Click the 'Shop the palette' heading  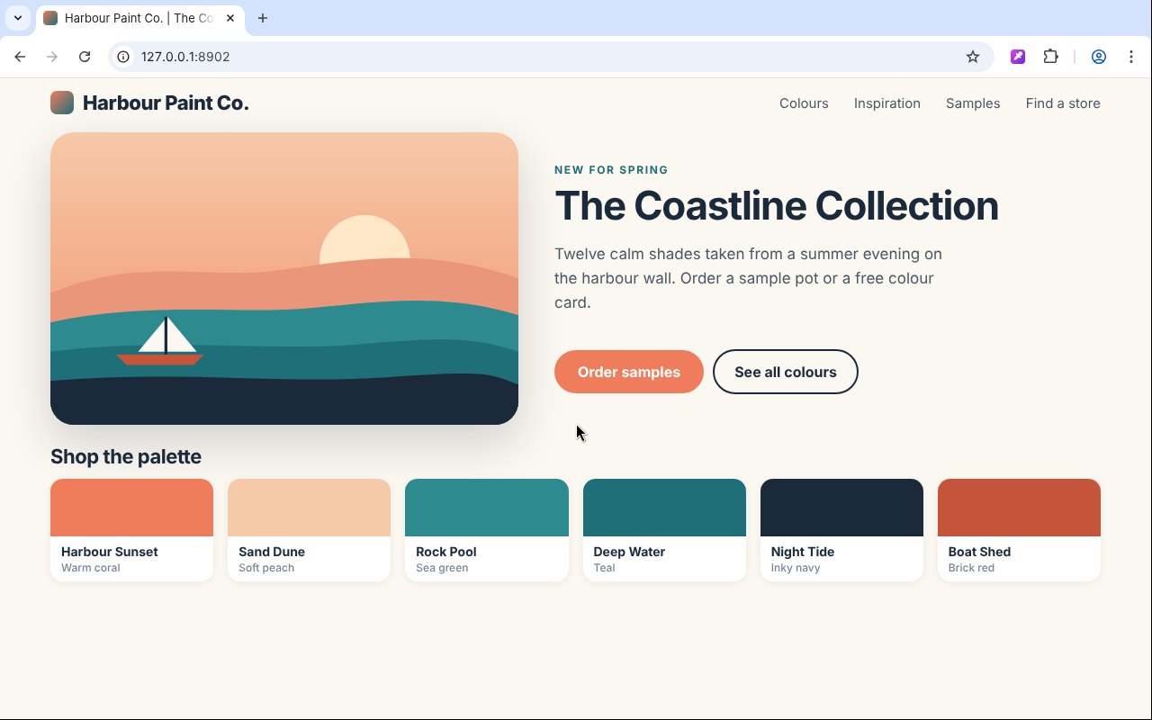pos(126,456)
